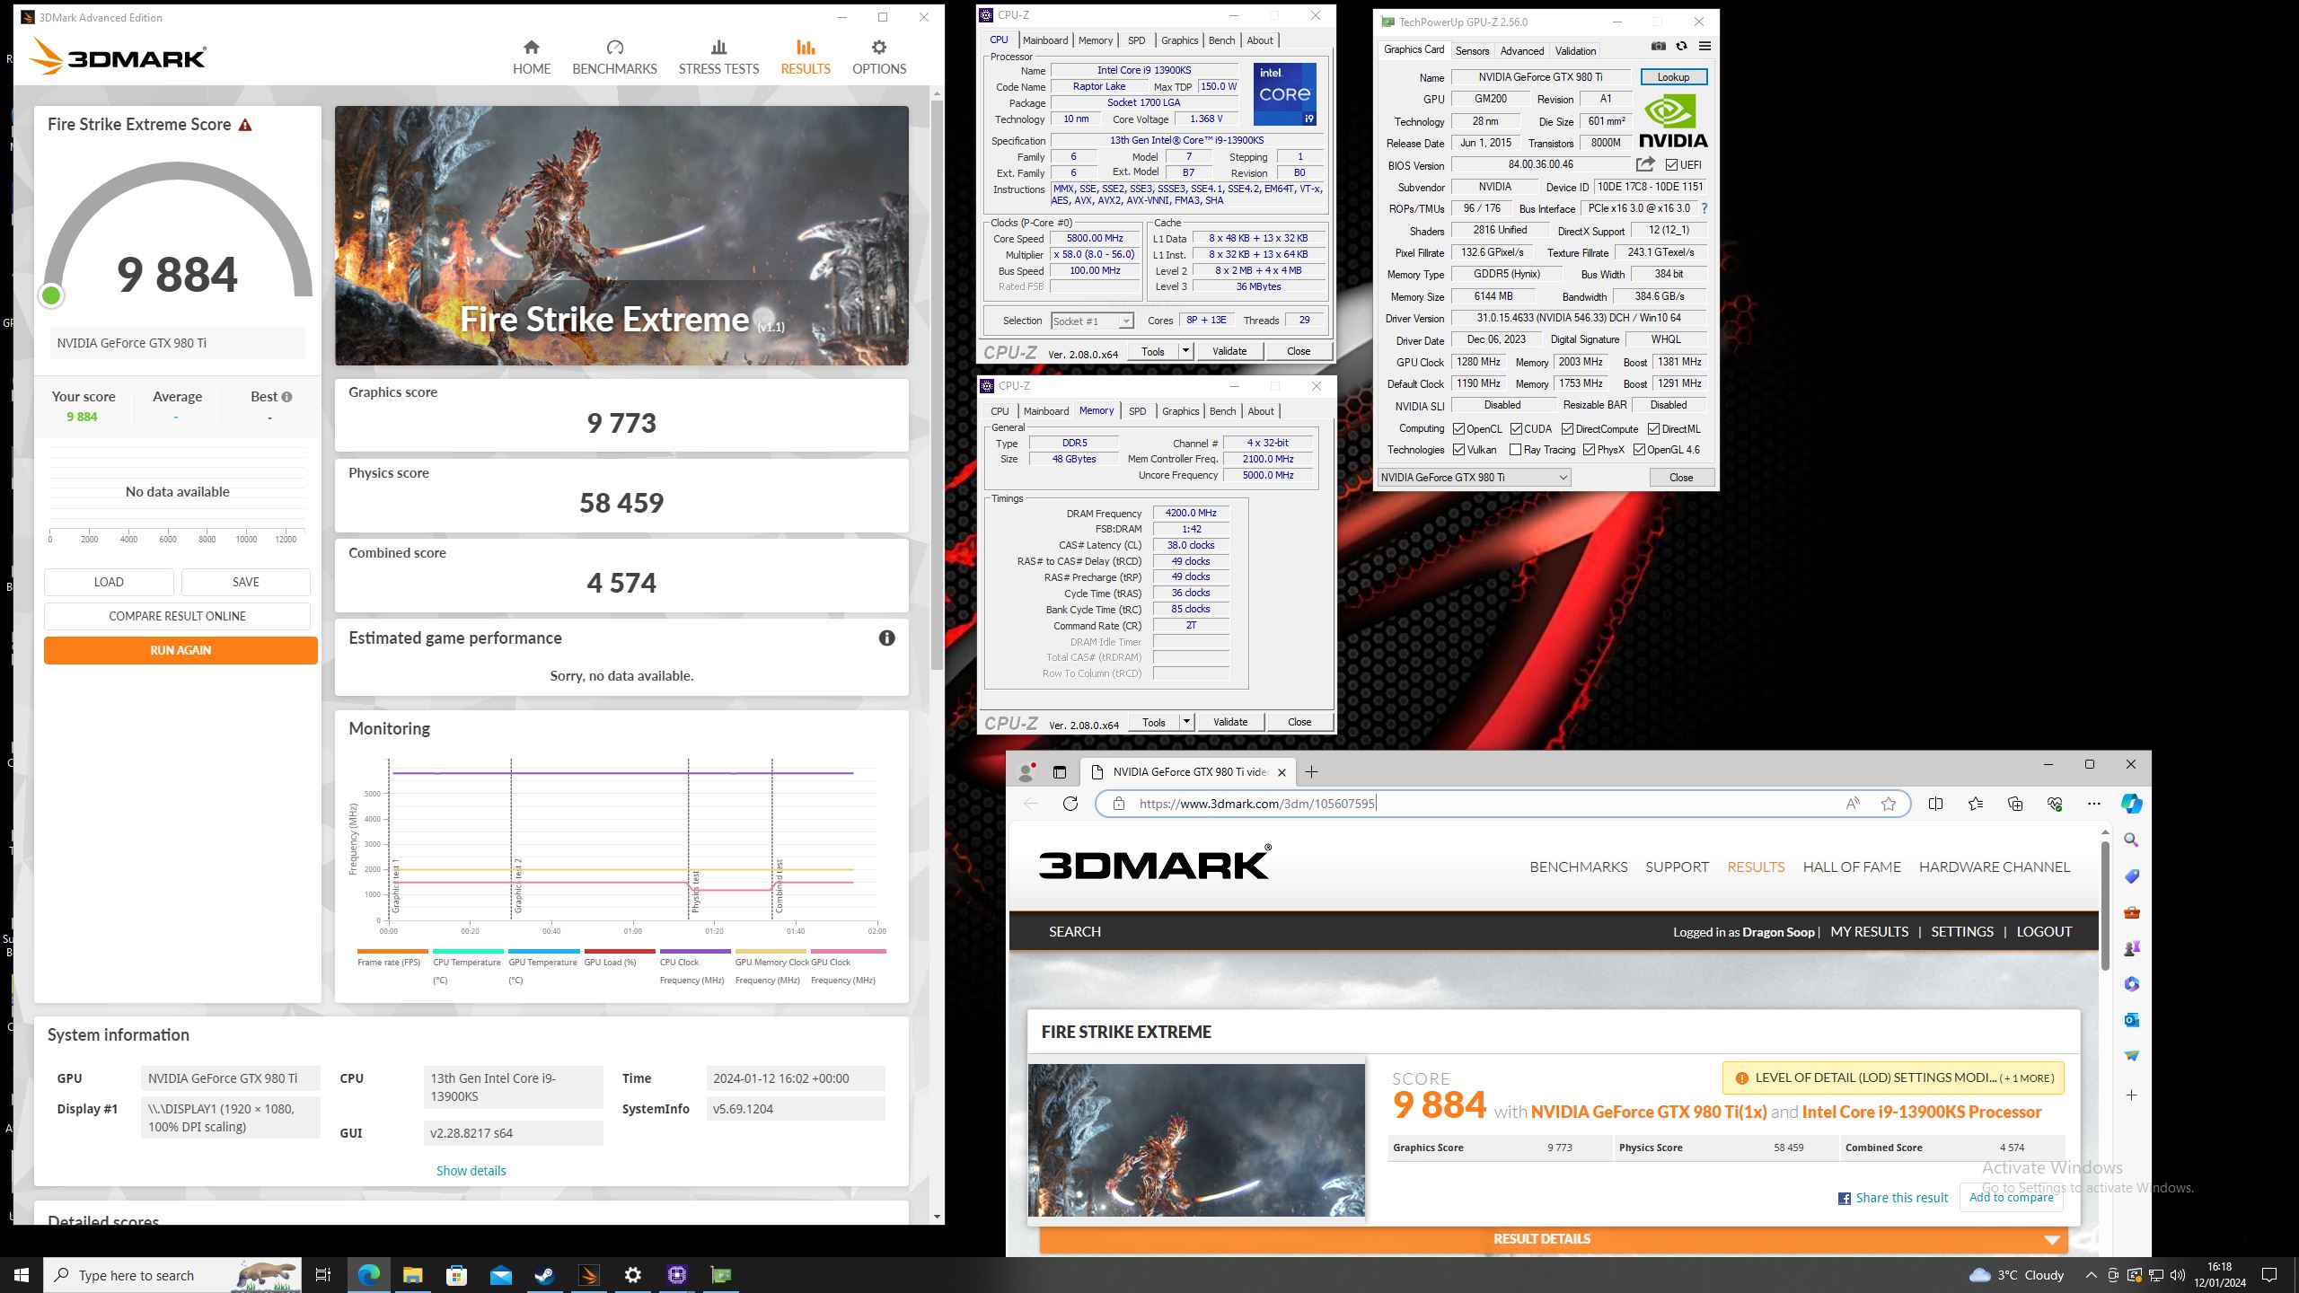2299x1293 pixels.
Task: Click the BIOS export share icon in GPU-Z
Action: tap(1645, 164)
